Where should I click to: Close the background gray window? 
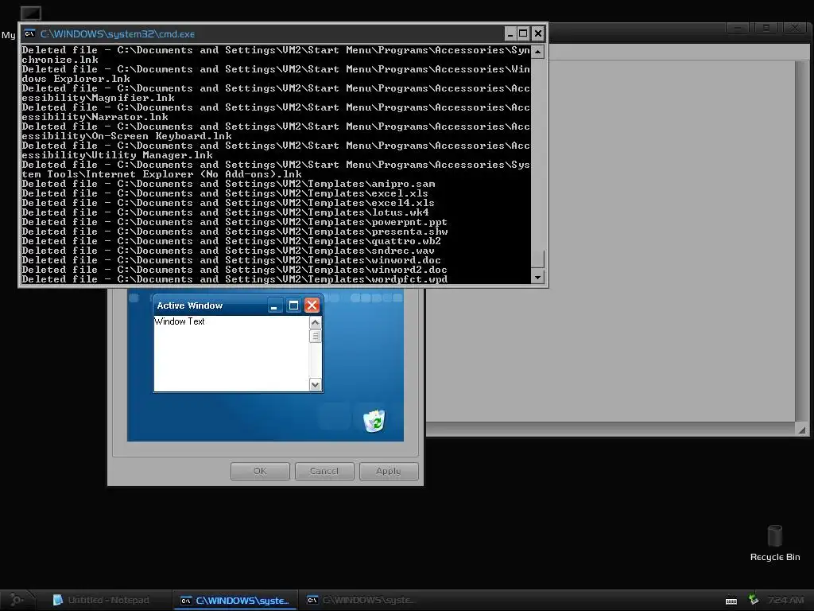pos(794,28)
